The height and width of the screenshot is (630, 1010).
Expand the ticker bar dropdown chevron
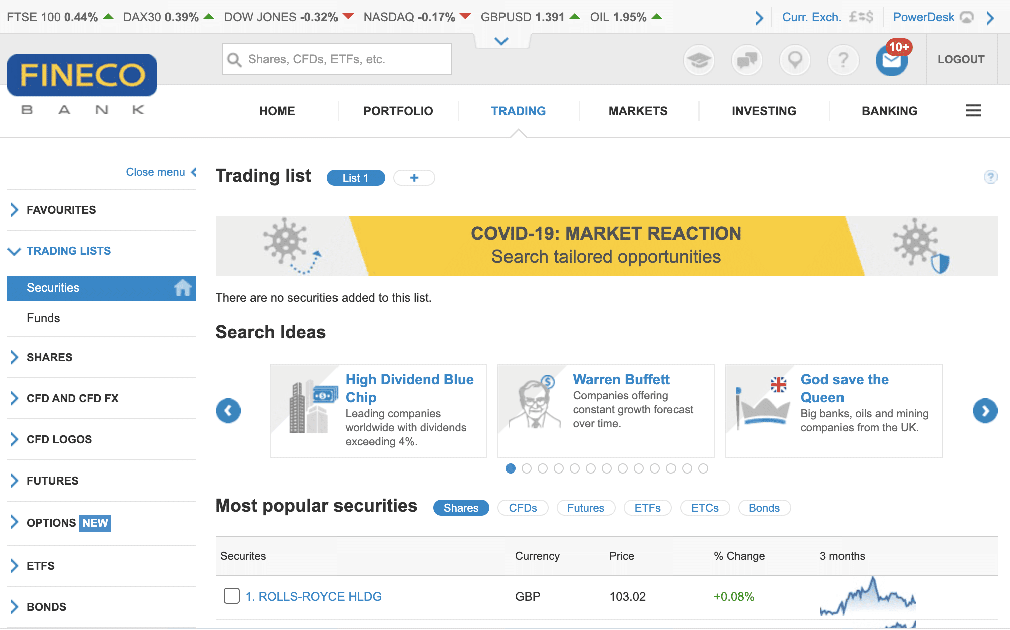pos(501,41)
